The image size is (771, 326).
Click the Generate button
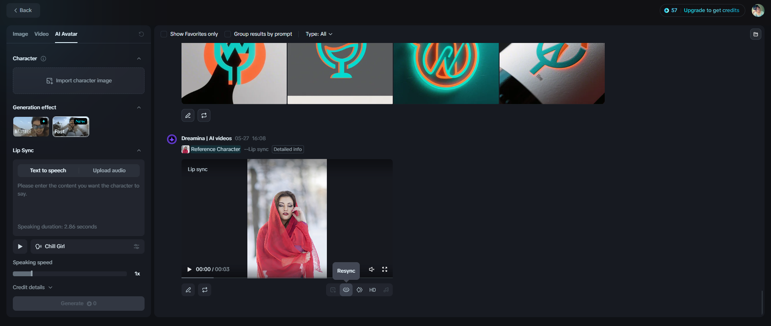pos(79,304)
